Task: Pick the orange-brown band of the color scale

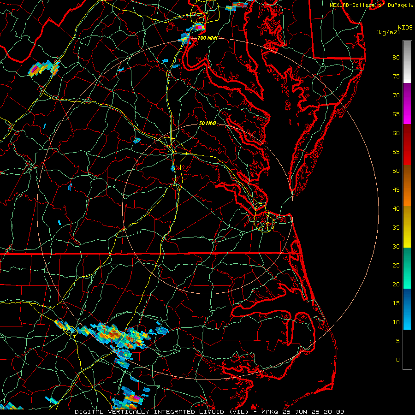Action: point(407,186)
